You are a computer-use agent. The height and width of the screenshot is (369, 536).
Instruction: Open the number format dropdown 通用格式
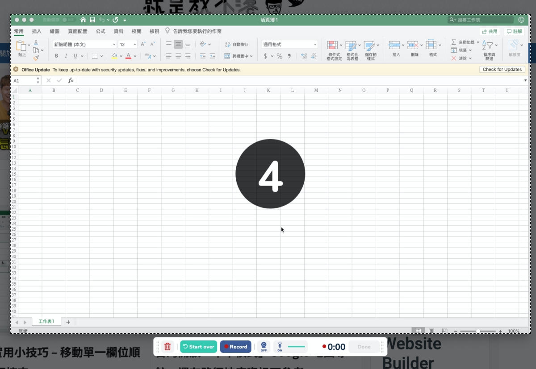[x=289, y=45]
